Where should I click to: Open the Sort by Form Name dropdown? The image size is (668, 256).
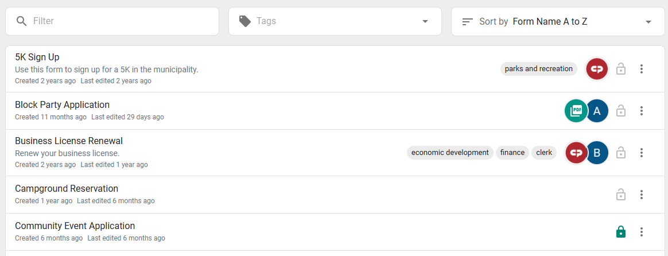[558, 21]
